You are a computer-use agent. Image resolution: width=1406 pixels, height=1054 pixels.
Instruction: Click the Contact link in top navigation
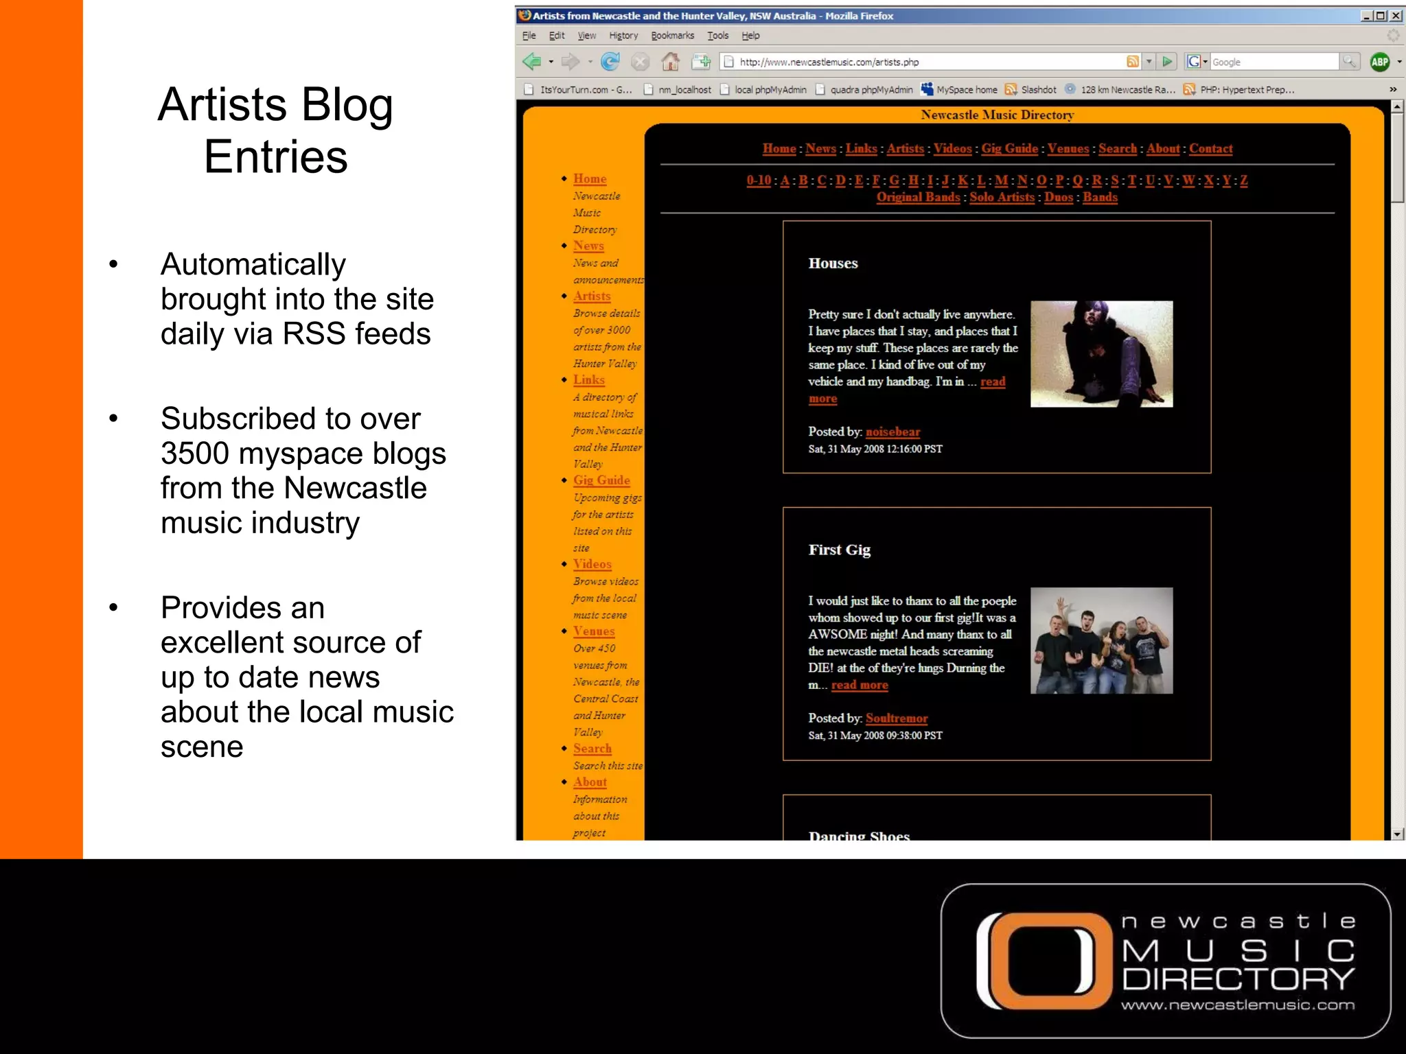[x=1210, y=148]
